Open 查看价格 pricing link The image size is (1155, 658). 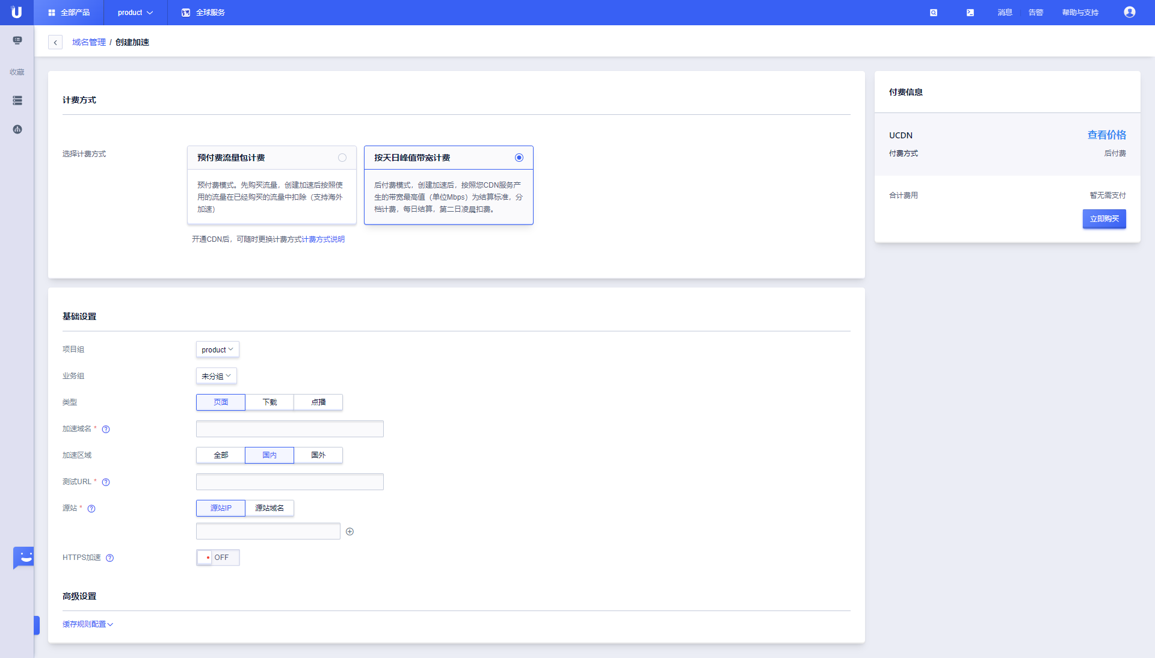pyautogui.click(x=1106, y=135)
